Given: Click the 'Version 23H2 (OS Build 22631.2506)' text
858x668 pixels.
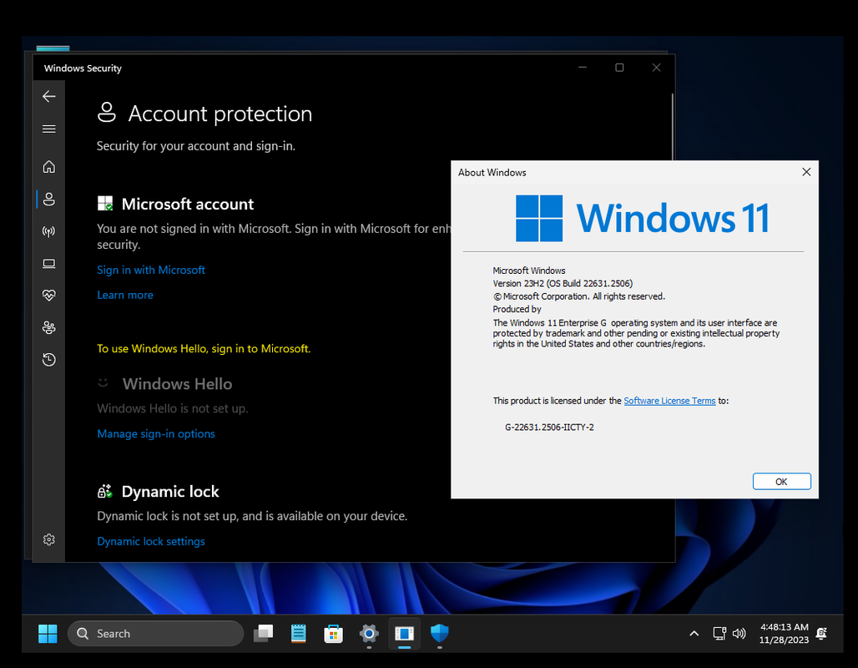Looking at the screenshot, I should click(563, 283).
